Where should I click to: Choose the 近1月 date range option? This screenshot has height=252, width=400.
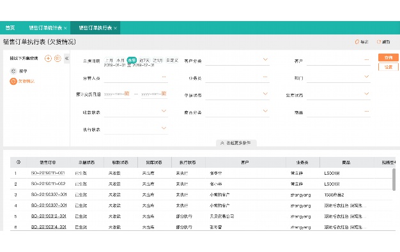[x=157, y=61]
